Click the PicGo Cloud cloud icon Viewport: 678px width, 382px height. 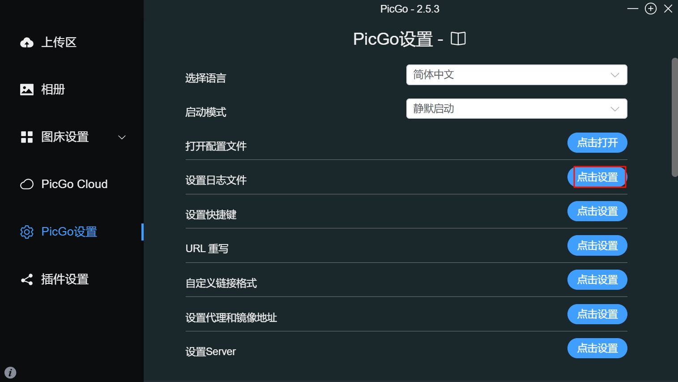[27, 185]
